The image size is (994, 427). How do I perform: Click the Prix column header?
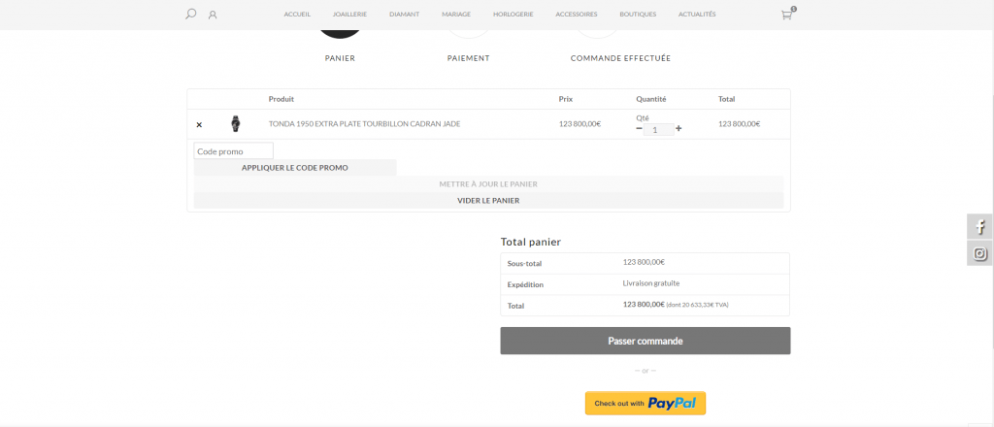pyautogui.click(x=566, y=99)
